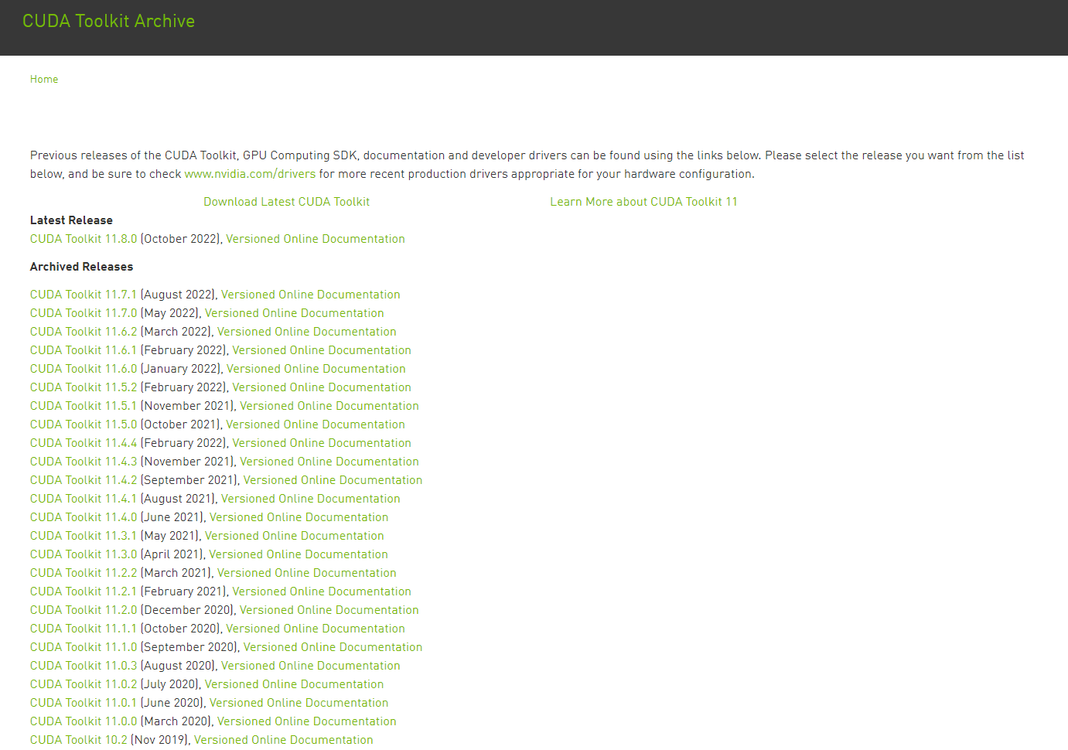The width and height of the screenshot is (1068, 750).
Task: Open CUDA Toolkit 11.5.0
Action: [x=84, y=424]
